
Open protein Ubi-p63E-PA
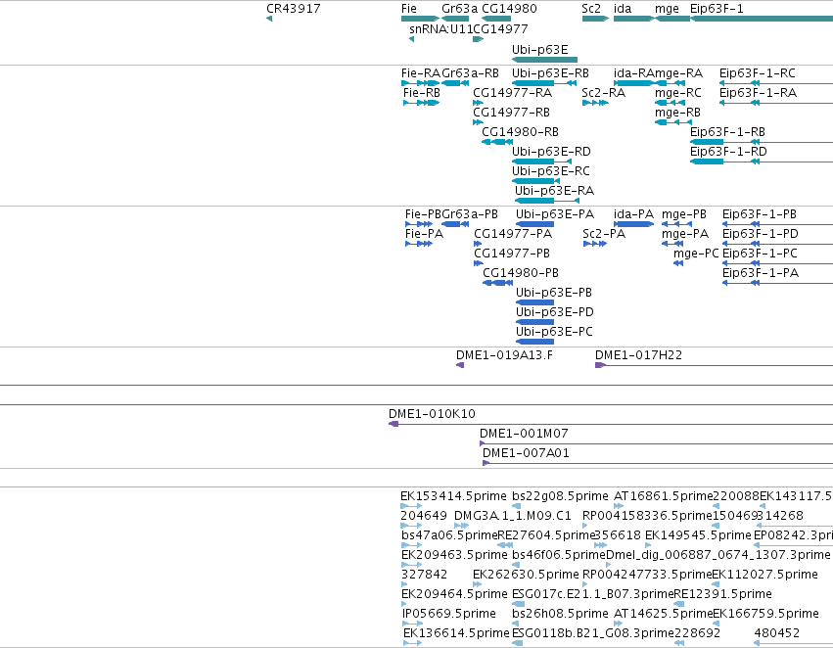pyautogui.click(x=535, y=224)
